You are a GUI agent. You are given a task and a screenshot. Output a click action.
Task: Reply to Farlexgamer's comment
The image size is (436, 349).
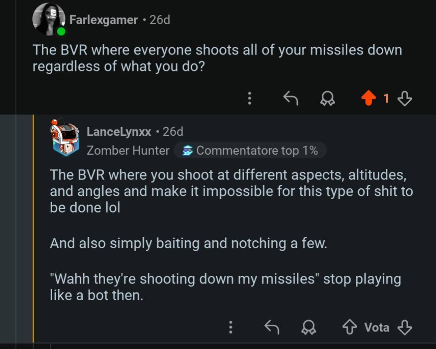point(290,98)
